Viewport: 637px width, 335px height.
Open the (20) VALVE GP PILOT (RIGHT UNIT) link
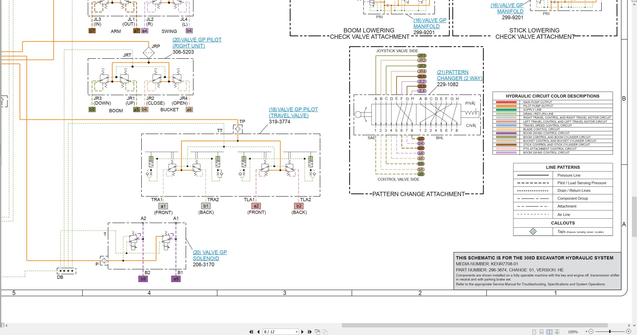point(197,43)
